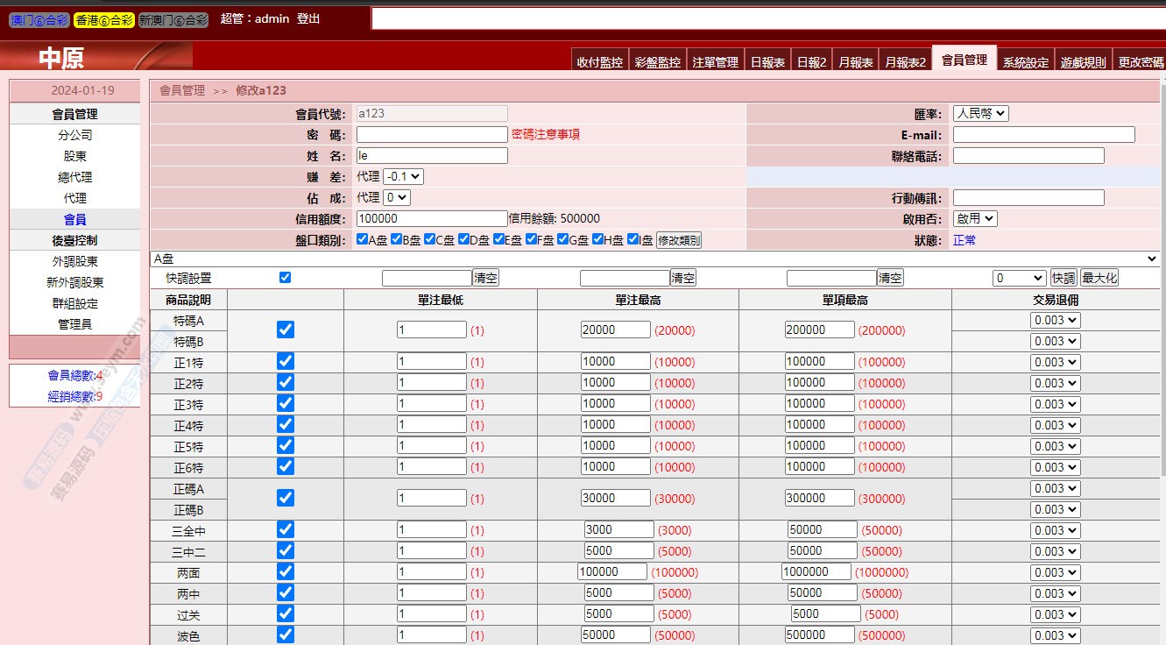The image size is (1166, 645).
Task: Go to the 注單管理 tab
Action: (715, 62)
